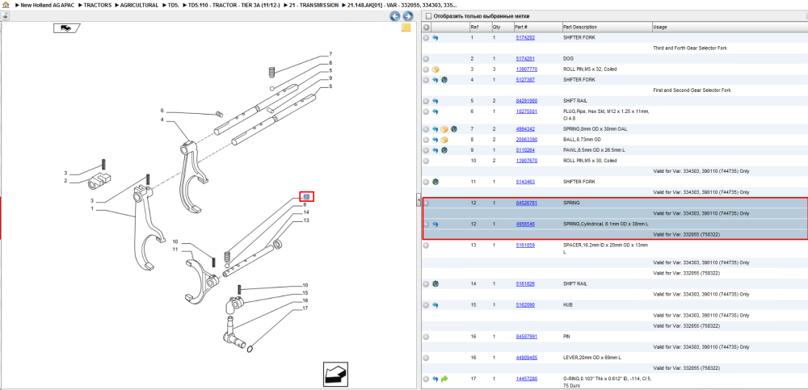Screen dimensions: 808x390
Task: Select callout number 13 in the diagram
Action: (306, 220)
